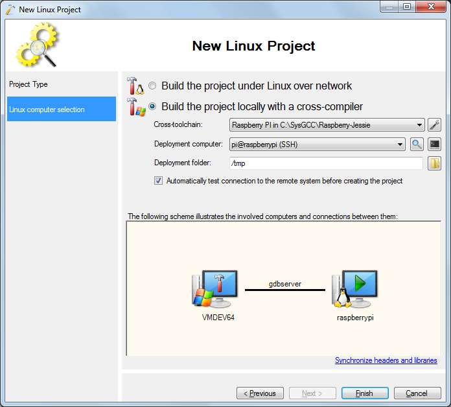Click the Deployment folder text field

326,163
